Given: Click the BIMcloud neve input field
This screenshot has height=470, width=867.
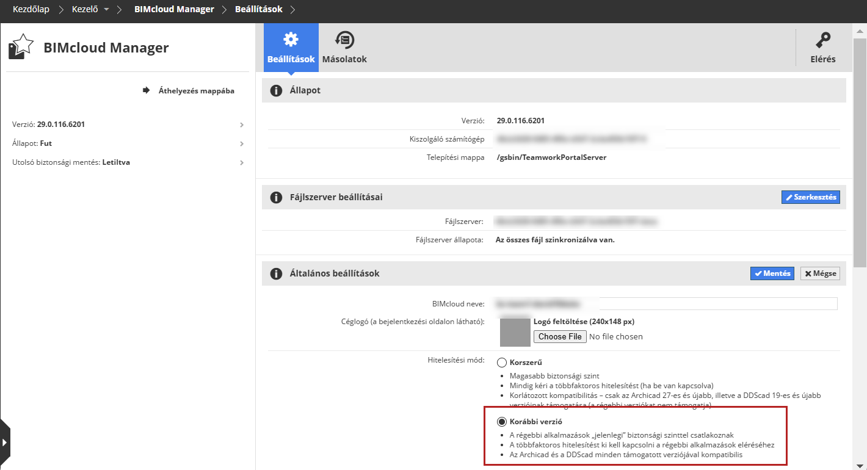Looking at the screenshot, I should point(666,303).
